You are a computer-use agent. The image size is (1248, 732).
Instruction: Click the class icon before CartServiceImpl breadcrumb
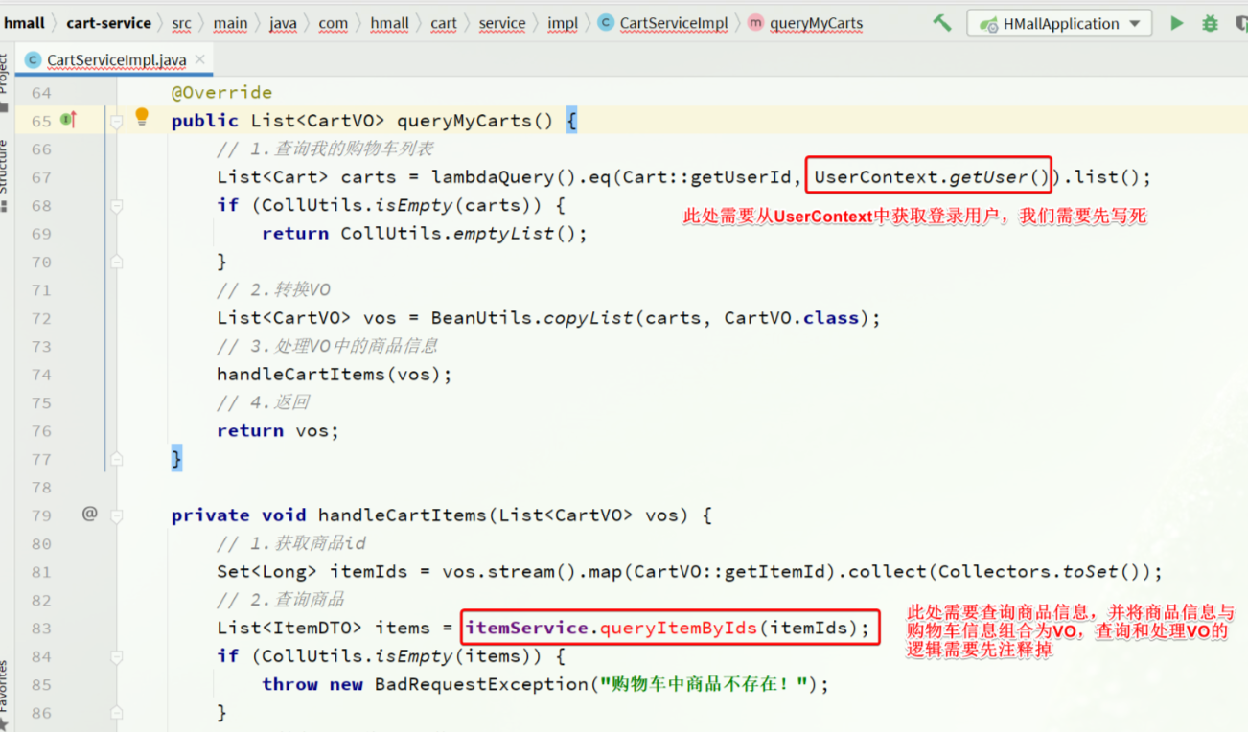click(x=606, y=23)
